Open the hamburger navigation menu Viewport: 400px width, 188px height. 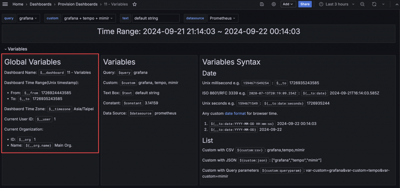(5, 4)
